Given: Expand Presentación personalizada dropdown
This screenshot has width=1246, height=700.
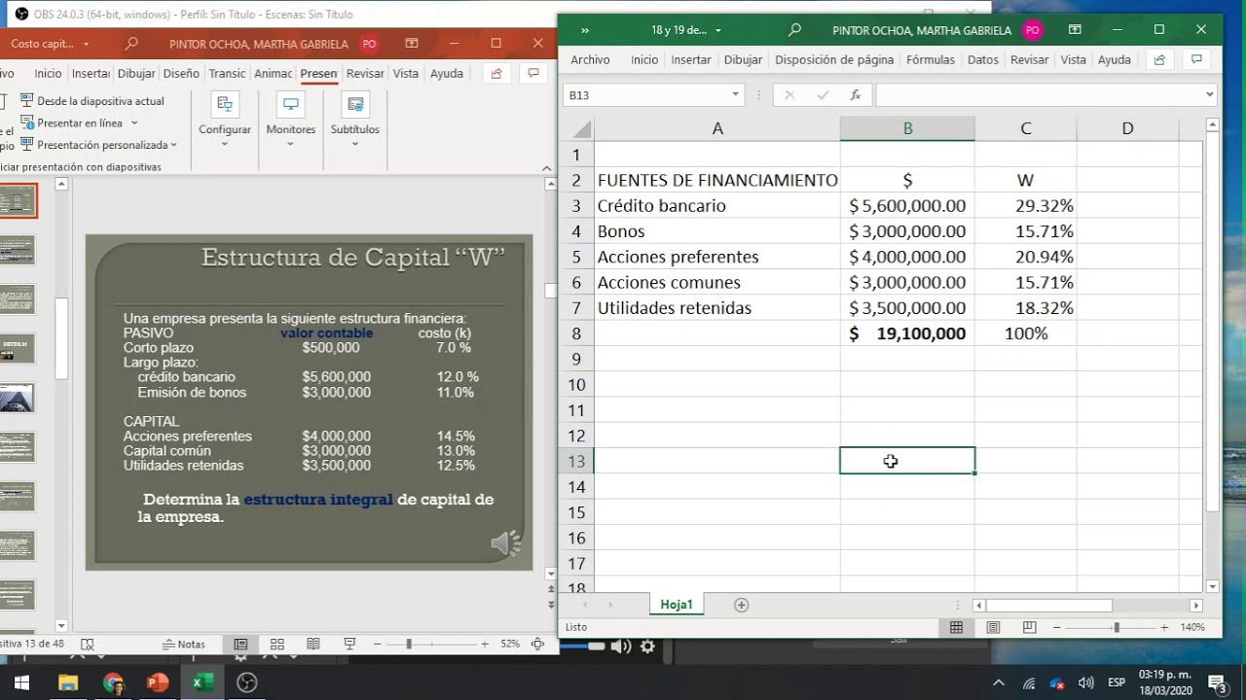Looking at the screenshot, I should pos(173,145).
